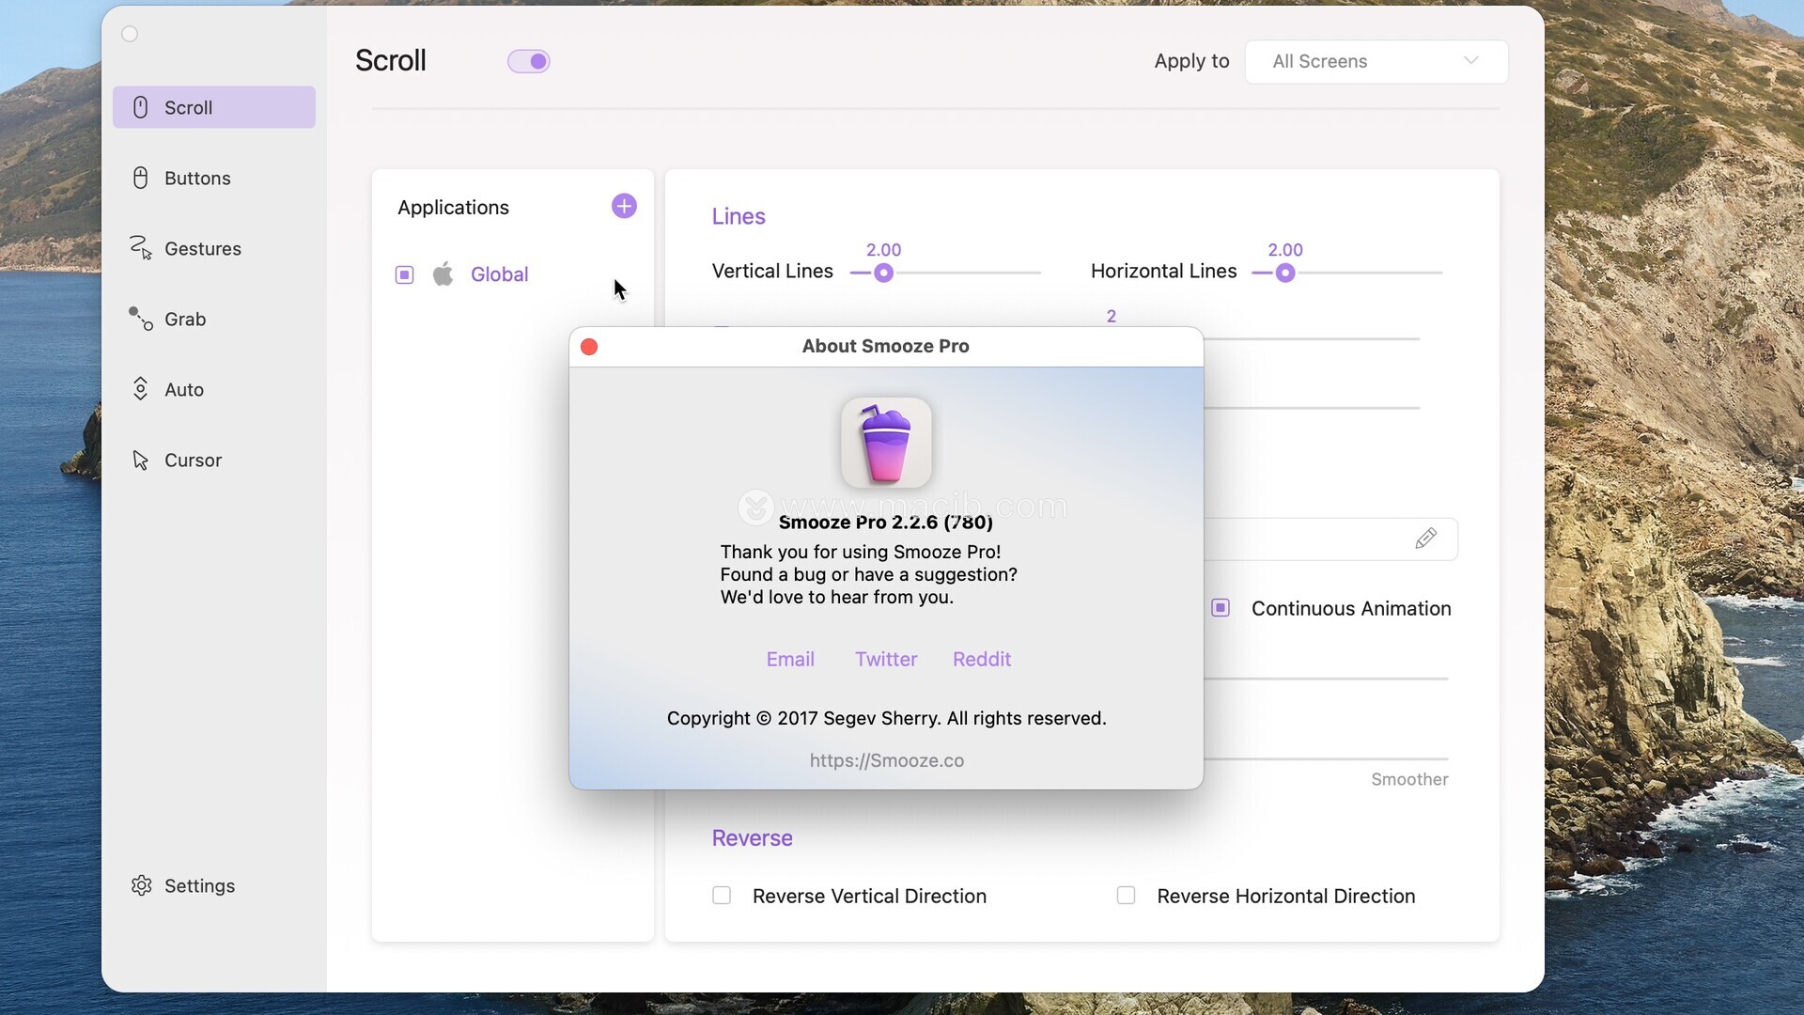Click the Reverse section heading
Viewport: 1804px width, 1015px height.
(753, 837)
